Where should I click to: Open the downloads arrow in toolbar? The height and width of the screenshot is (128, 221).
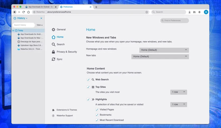[x=190, y=12]
